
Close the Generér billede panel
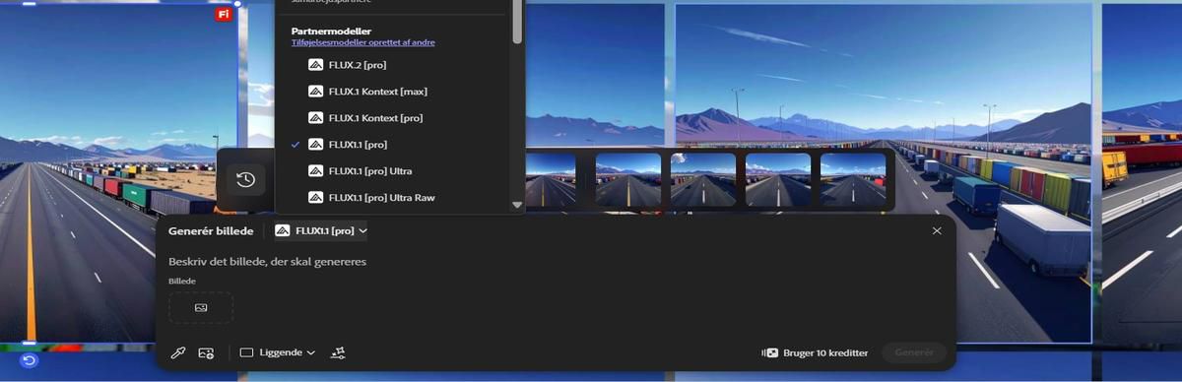click(x=937, y=230)
